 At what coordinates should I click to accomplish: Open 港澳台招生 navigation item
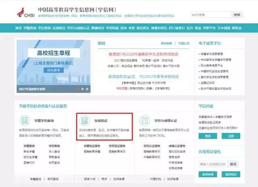(159, 28)
